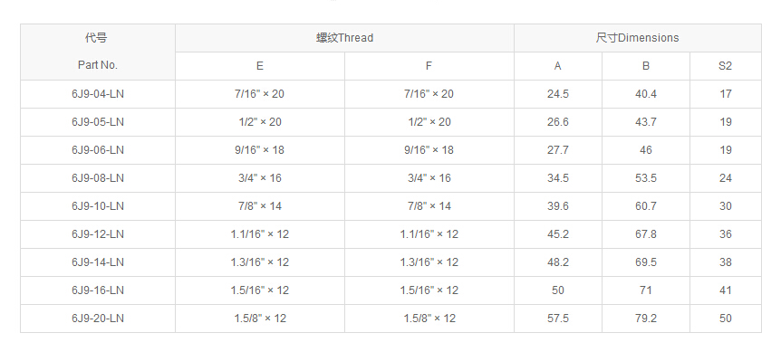
Task: Click the E thread column header
Action: (x=260, y=66)
